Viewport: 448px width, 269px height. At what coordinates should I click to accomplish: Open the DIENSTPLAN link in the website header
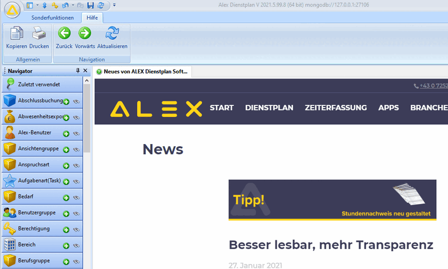269,108
